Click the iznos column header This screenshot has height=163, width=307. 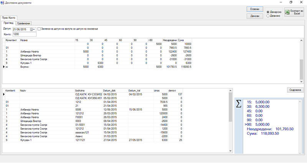tap(161, 91)
